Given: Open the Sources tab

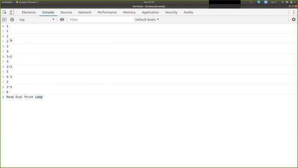Looking at the screenshot, I should tap(66, 12).
